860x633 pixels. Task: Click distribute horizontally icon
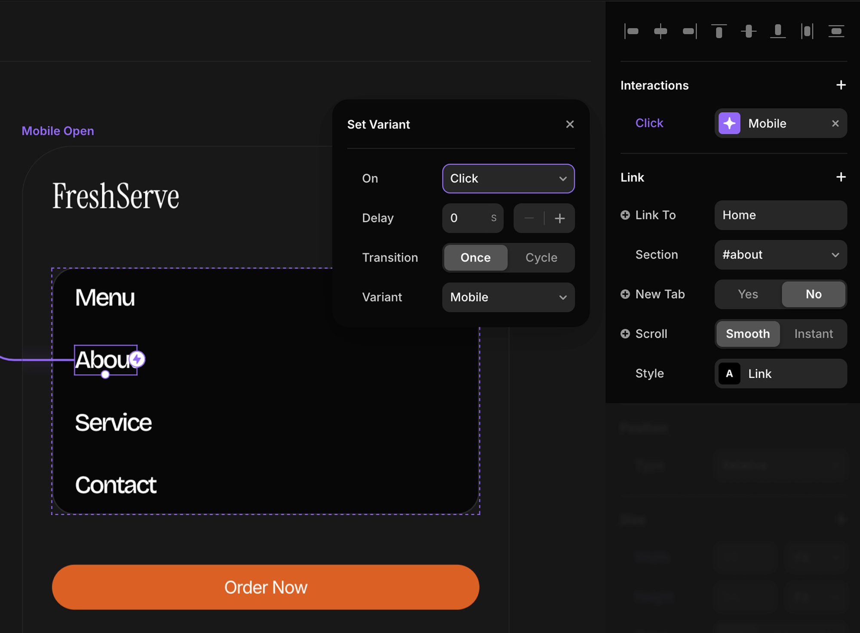[x=807, y=31]
